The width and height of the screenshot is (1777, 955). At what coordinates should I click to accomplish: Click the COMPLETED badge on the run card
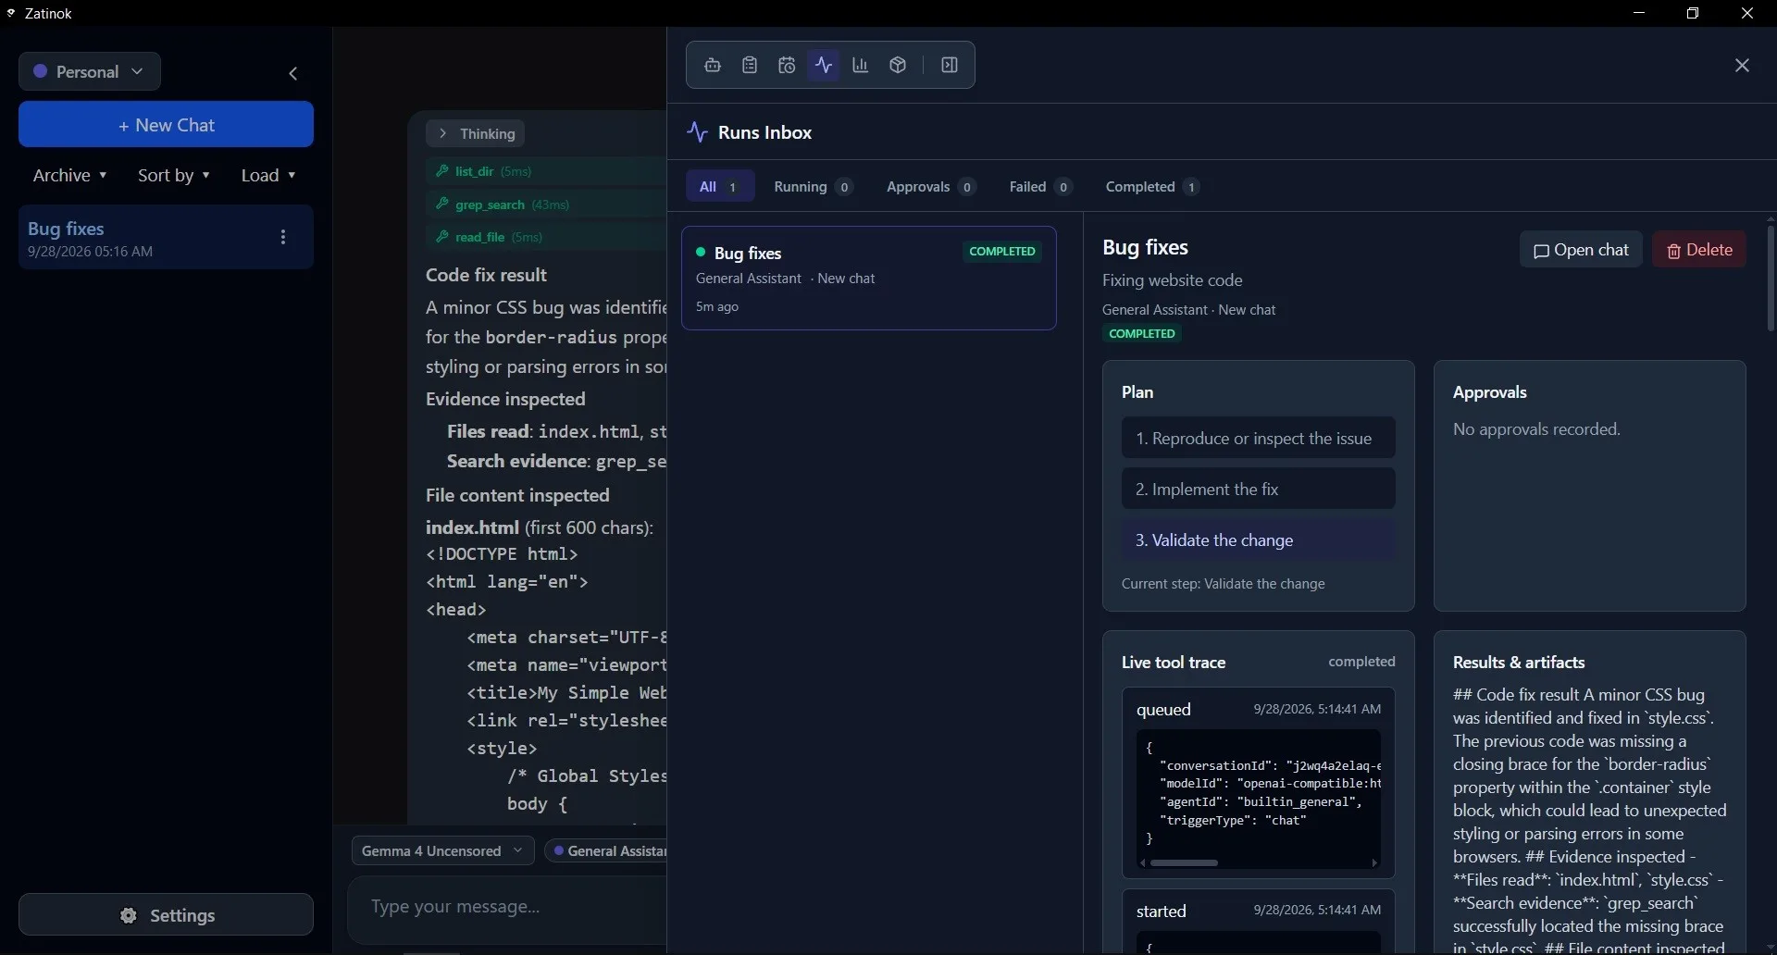(1002, 251)
